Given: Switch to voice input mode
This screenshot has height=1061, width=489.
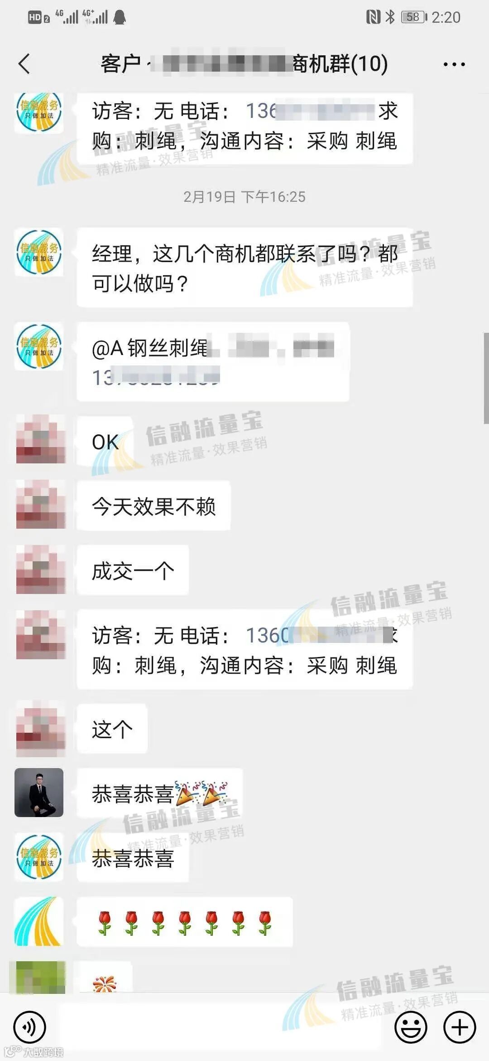Looking at the screenshot, I should click(29, 1027).
